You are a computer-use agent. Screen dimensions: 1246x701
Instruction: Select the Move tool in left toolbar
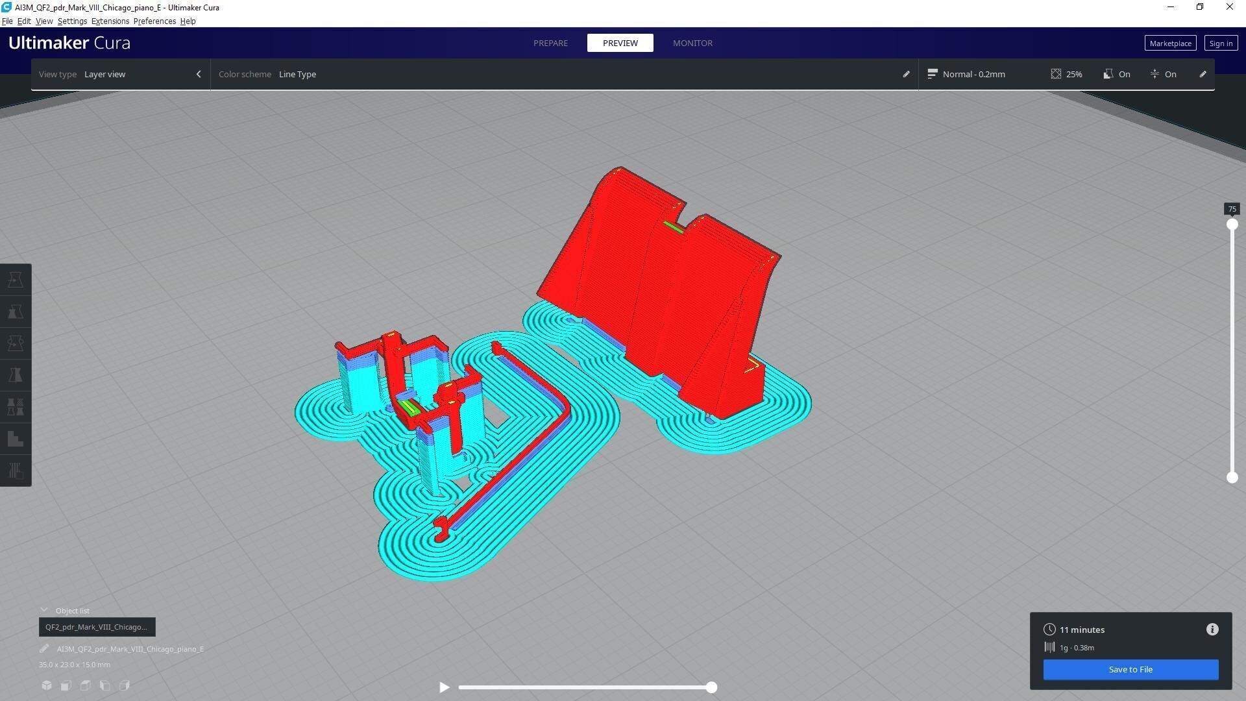click(16, 280)
